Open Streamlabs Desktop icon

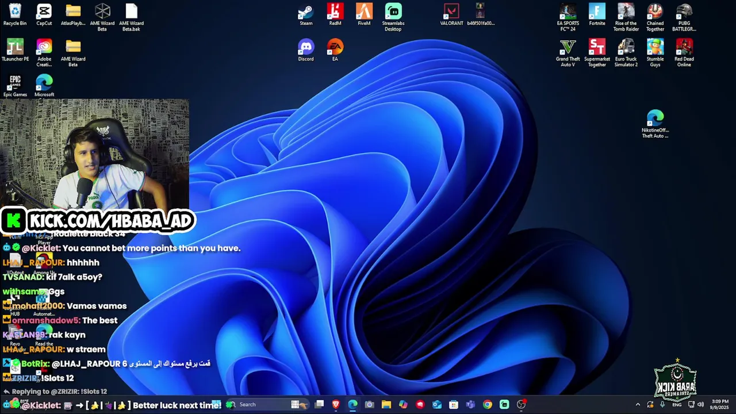tap(393, 17)
